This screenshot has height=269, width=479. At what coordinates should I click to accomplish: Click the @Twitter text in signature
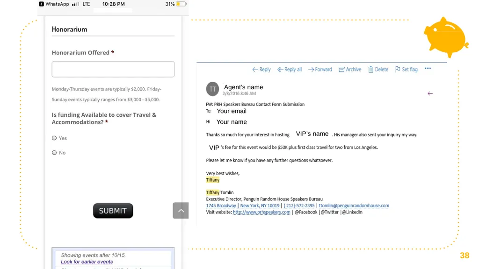[330, 212]
